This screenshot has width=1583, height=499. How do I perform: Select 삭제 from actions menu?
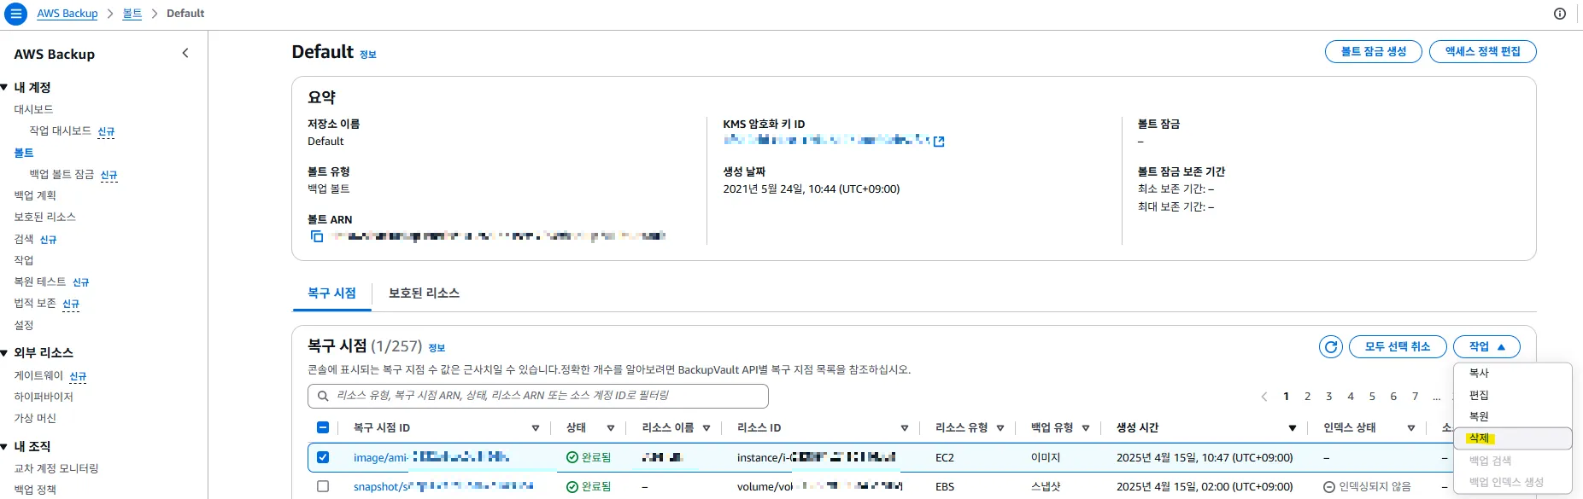click(x=1512, y=438)
